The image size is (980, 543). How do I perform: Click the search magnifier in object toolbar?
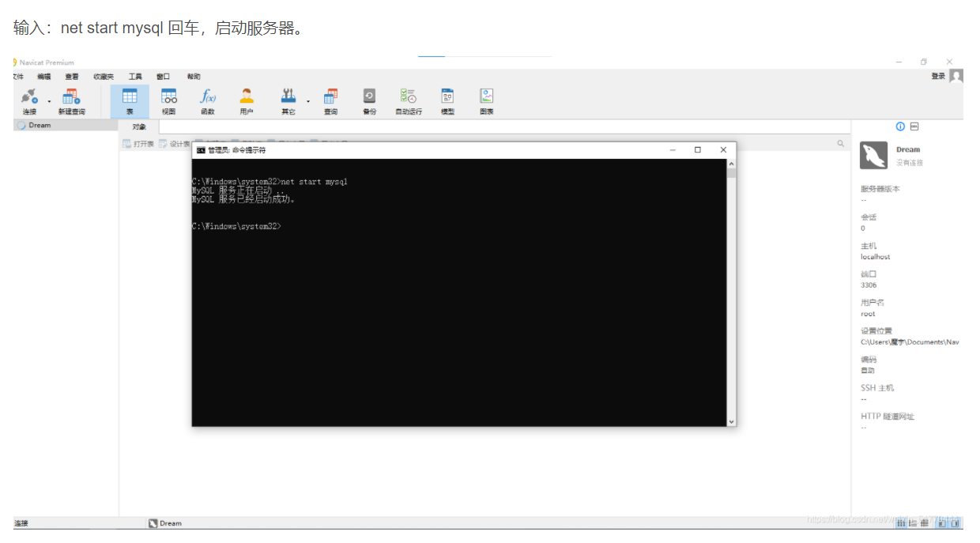click(841, 144)
